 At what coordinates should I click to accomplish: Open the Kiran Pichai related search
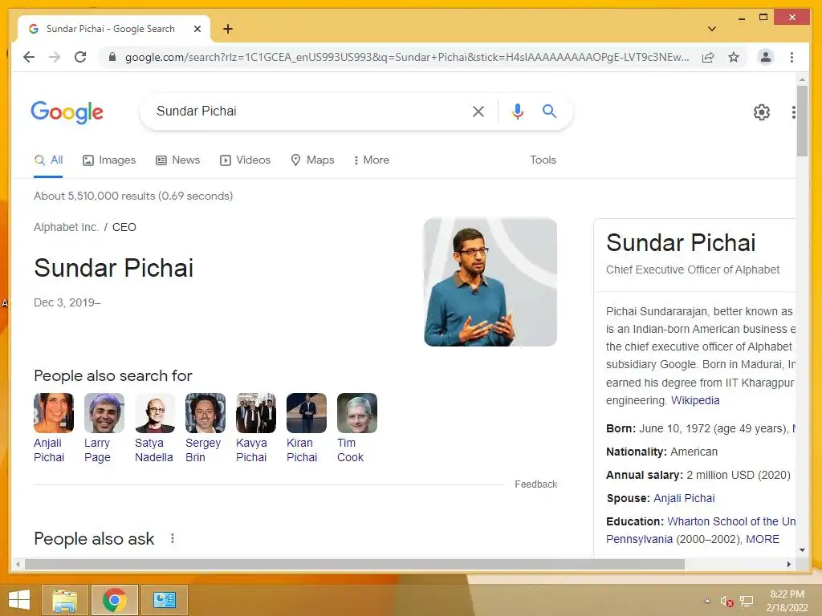tap(306, 428)
